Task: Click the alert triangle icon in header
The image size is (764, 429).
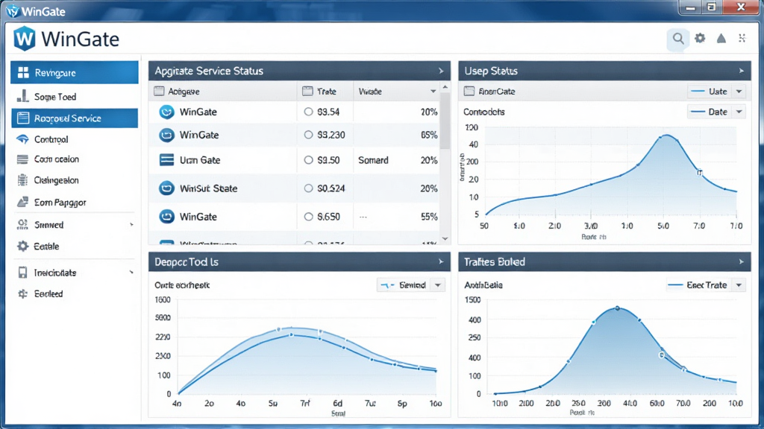Action: point(721,39)
